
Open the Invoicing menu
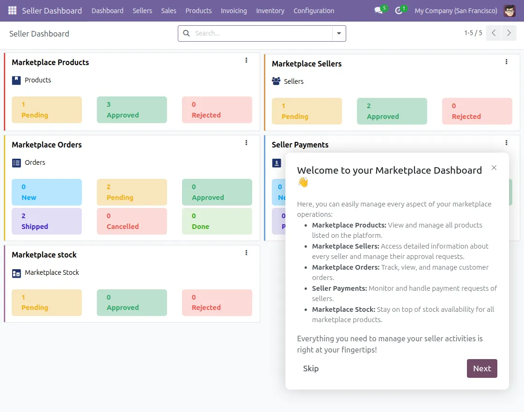click(x=234, y=10)
